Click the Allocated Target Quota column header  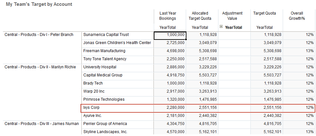200,16
